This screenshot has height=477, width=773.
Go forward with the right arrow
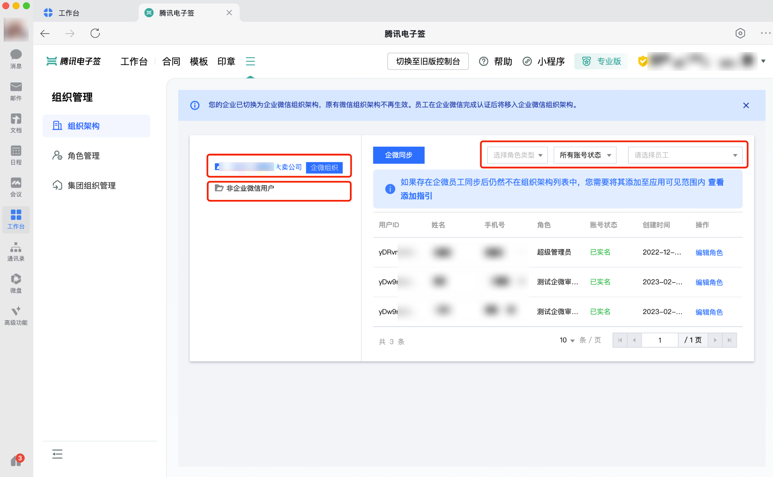[x=70, y=34]
